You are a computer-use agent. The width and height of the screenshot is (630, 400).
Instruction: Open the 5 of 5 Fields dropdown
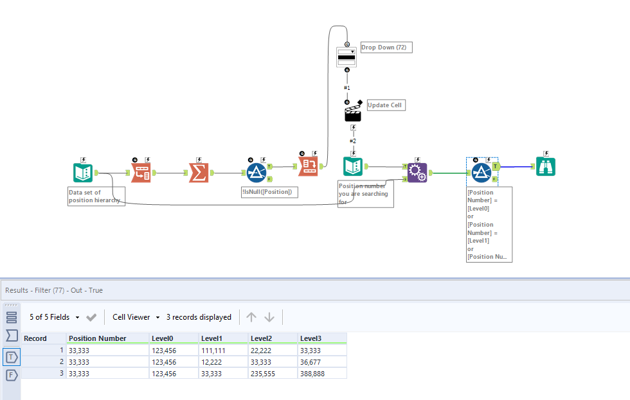click(x=54, y=317)
